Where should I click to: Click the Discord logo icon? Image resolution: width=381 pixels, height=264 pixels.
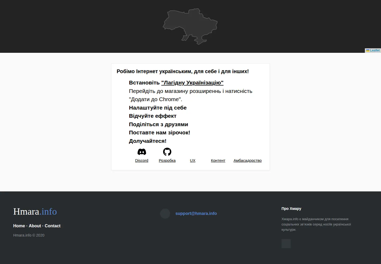142,152
